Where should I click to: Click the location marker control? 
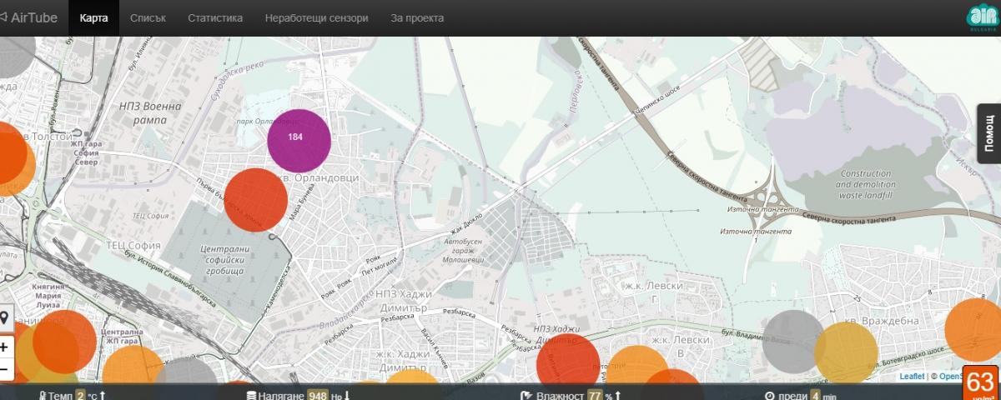click(4, 317)
